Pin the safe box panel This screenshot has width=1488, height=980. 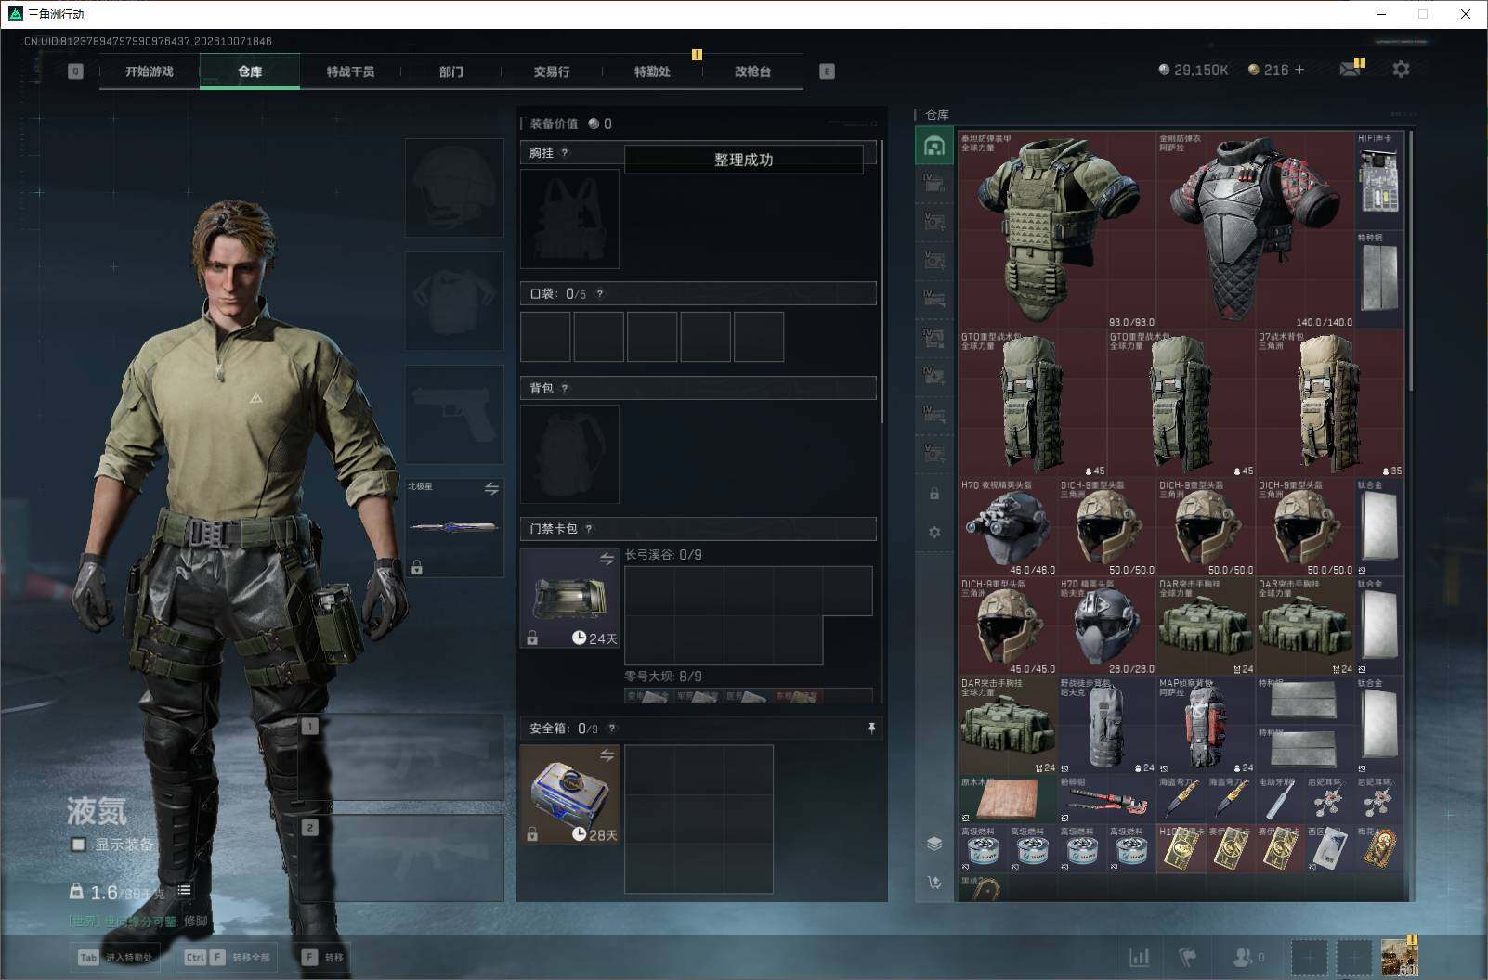pyautogui.click(x=871, y=729)
